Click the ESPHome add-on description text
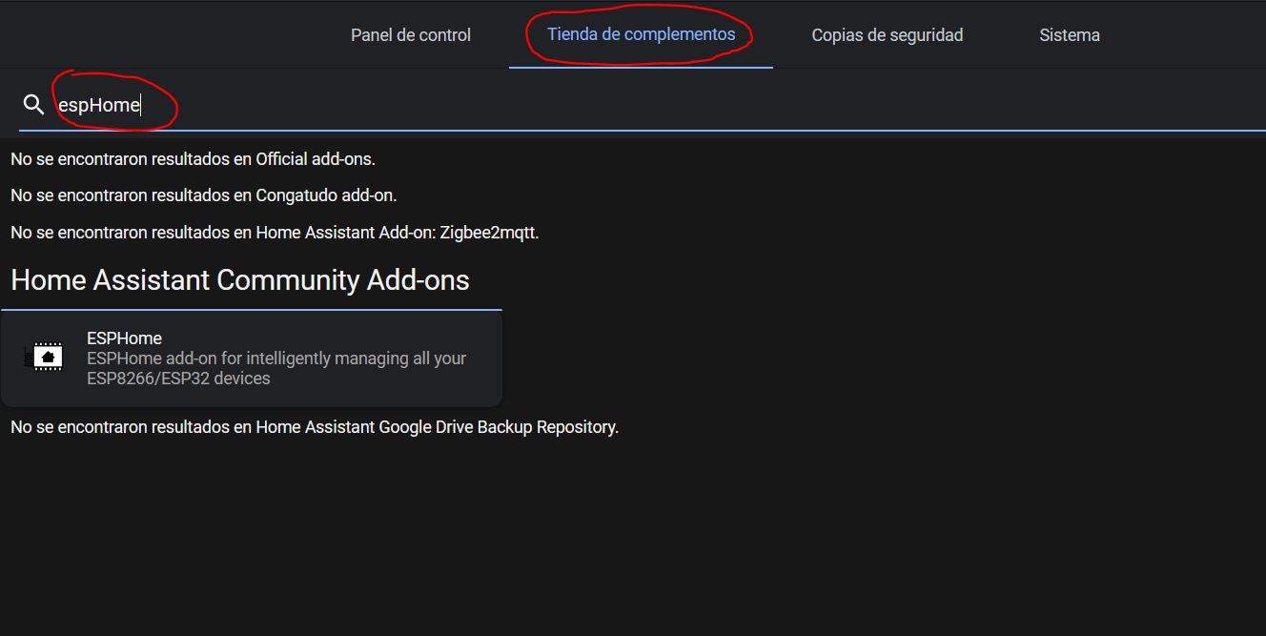1266x636 pixels. 276,359
